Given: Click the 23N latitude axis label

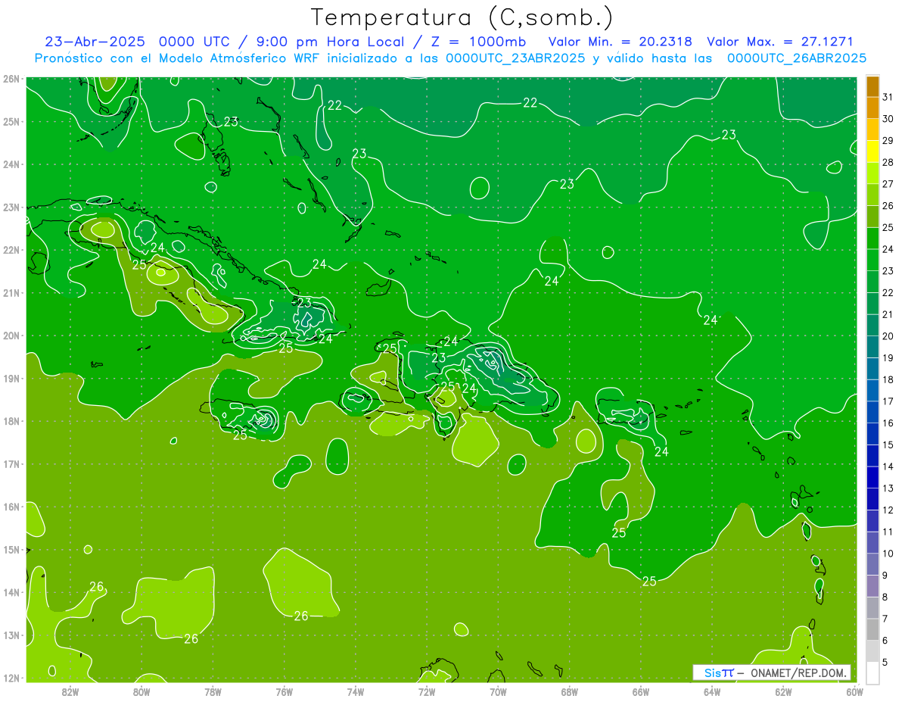Looking at the screenshot, I should [11, 207].
